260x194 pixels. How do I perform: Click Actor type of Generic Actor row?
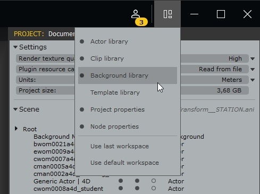click(176, 181)
